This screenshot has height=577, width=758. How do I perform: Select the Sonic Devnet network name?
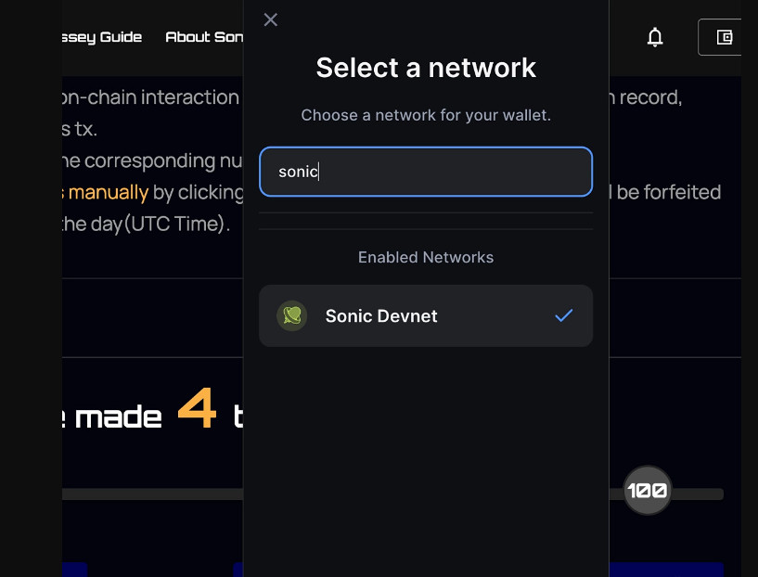pyautogui.click(x=381, y=316)
